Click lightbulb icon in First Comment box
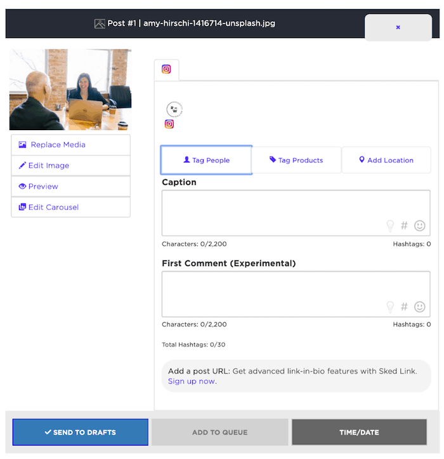The width and height of the screenshot is (444, 459). pyautogui.click(x=390, y=307)
